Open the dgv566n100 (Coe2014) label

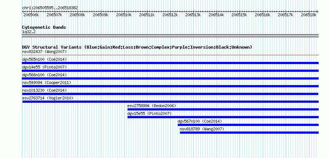44,75
